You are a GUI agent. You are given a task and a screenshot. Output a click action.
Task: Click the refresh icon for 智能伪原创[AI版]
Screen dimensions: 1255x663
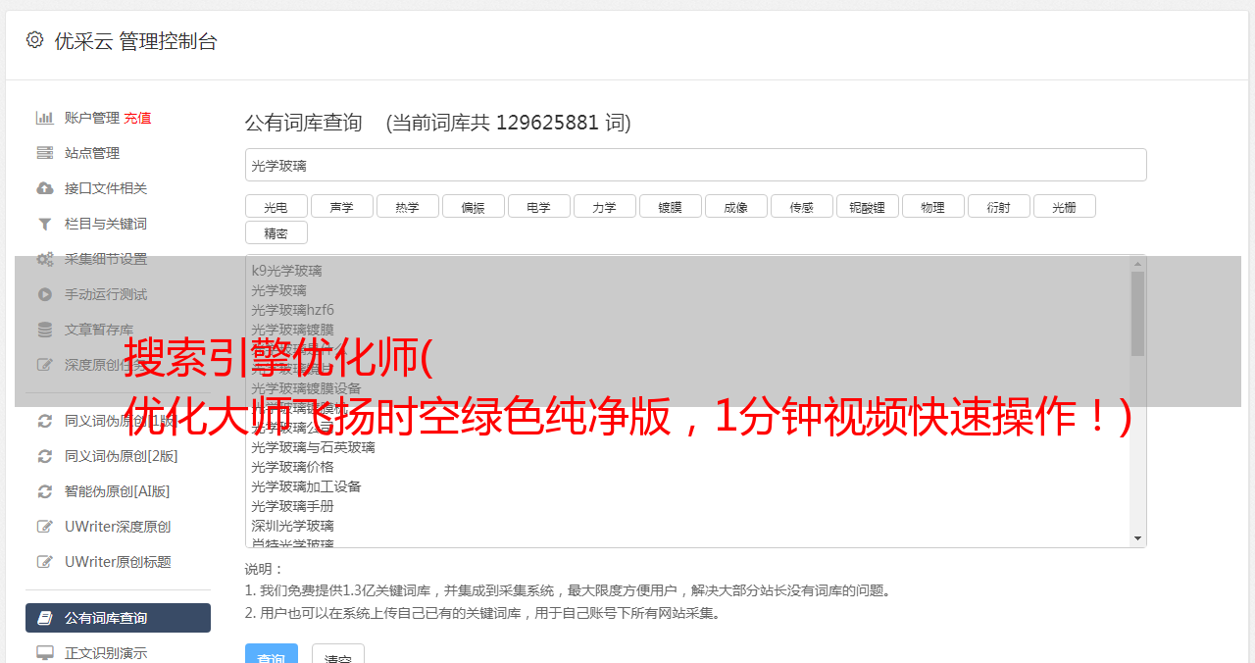tap(44, 491)
